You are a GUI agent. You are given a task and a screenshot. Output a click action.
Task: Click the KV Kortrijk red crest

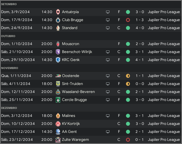click(x=58, y=124)
